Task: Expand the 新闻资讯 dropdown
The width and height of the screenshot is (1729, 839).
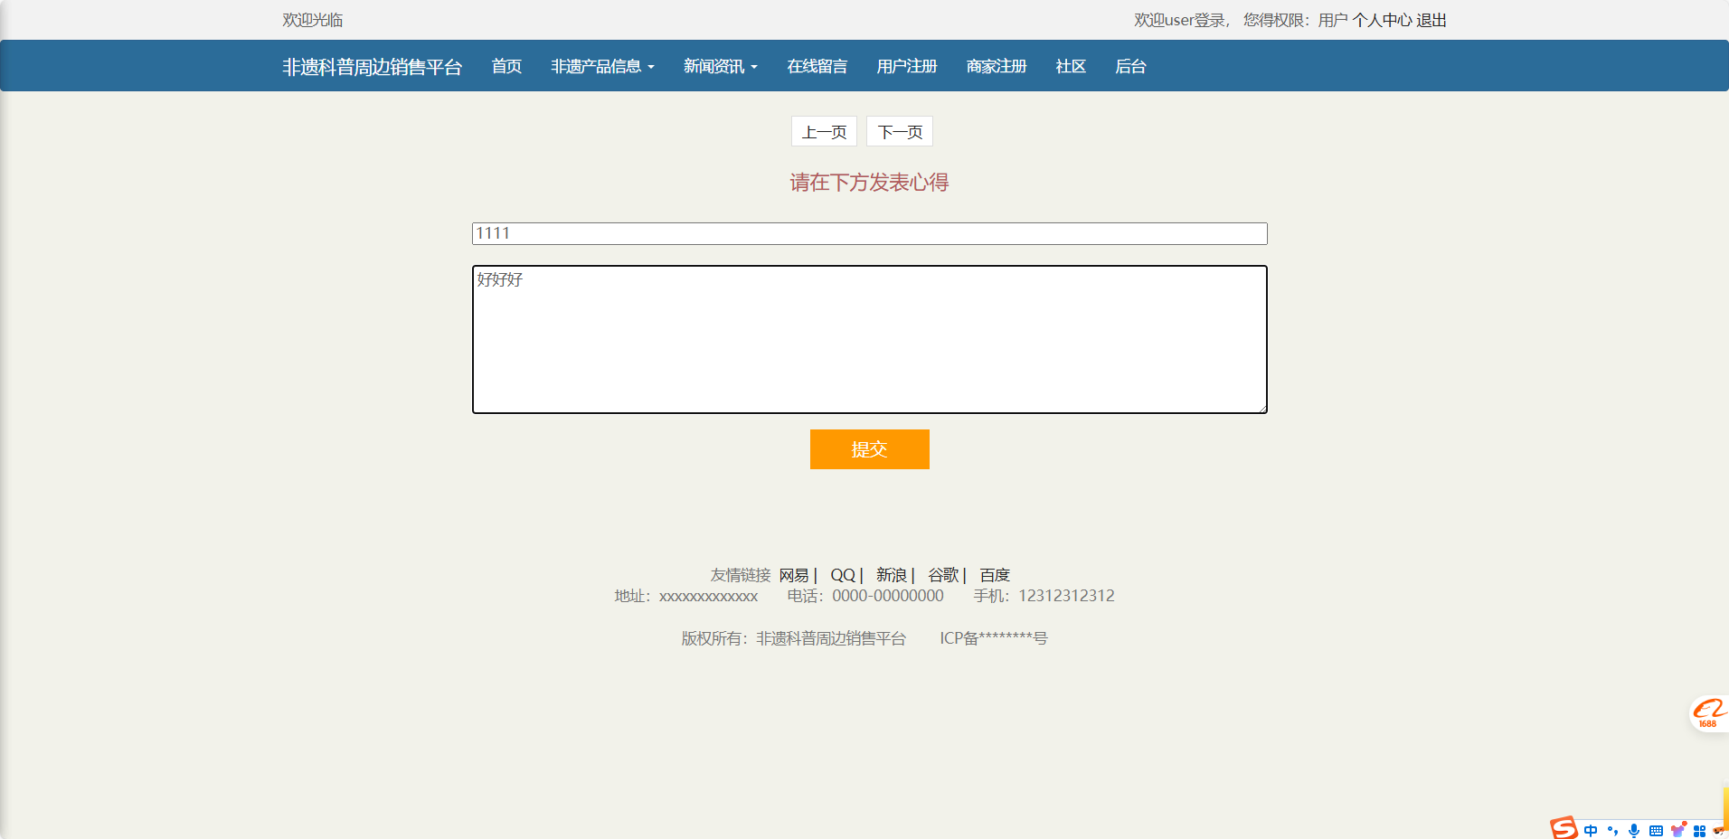Action: [720, 66]
